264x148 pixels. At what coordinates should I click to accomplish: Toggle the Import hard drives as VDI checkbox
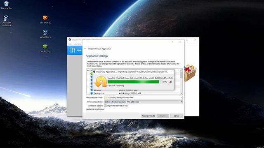click(106, 106)
